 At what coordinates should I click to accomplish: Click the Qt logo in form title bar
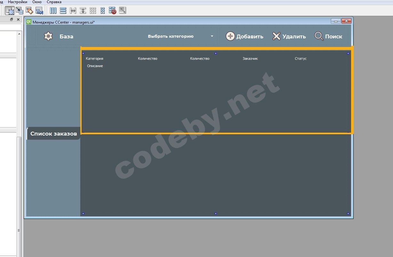(x=29, y=22)
